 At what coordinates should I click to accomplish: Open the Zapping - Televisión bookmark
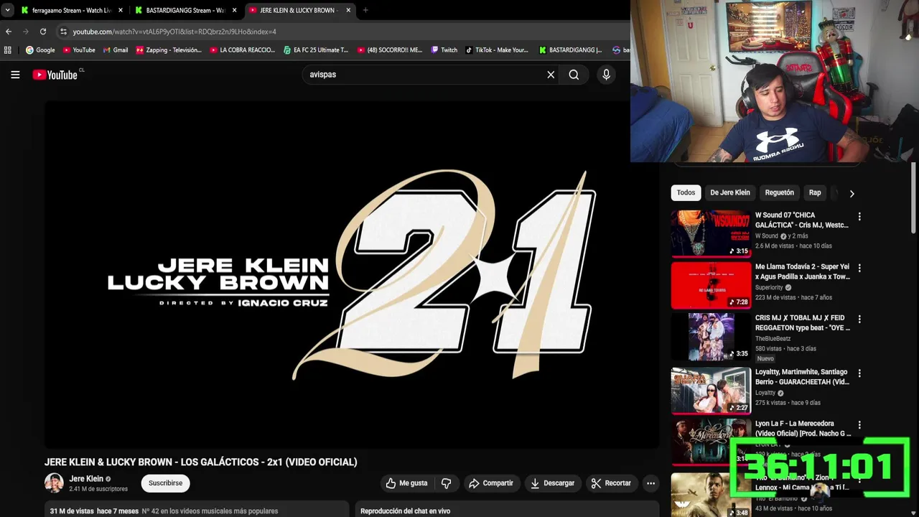coord(169,50)
